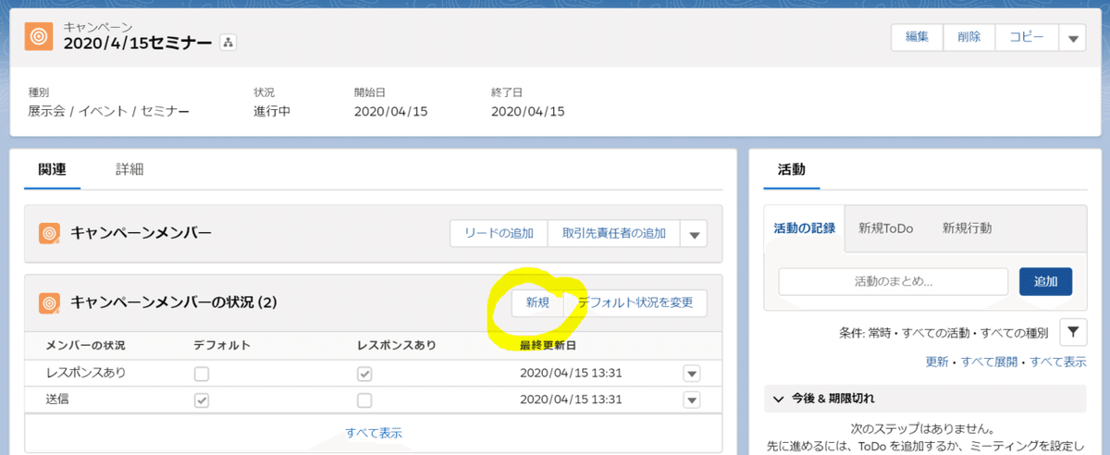Open dropdown beside 取引先責任者の追加 button
1110x455 pixels.
click(694, 234)
